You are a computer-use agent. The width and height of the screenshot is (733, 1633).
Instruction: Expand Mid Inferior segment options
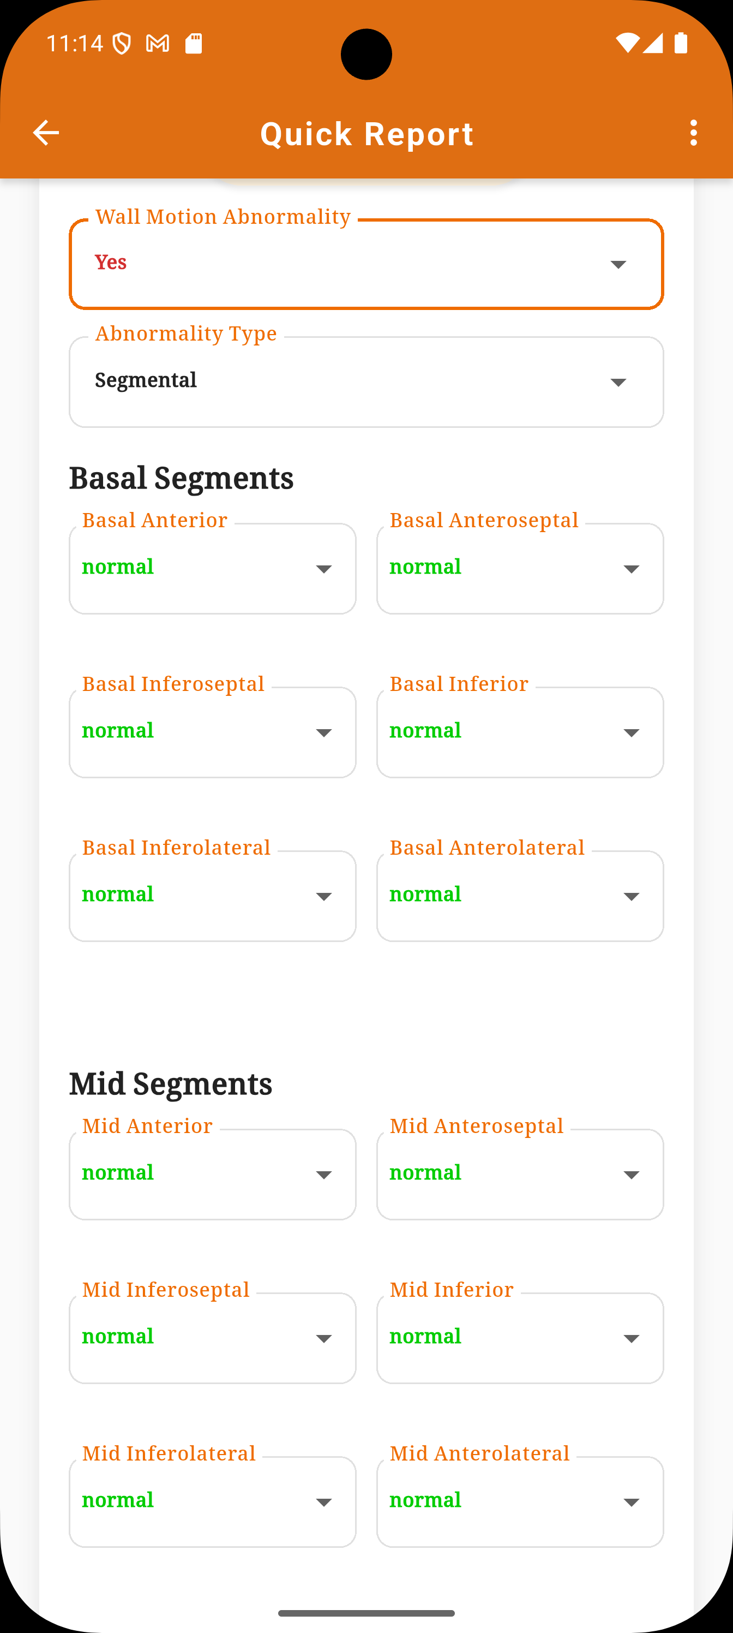(x=520, y=1338)
